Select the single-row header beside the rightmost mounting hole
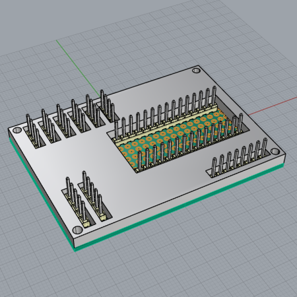 pos(240,157)
